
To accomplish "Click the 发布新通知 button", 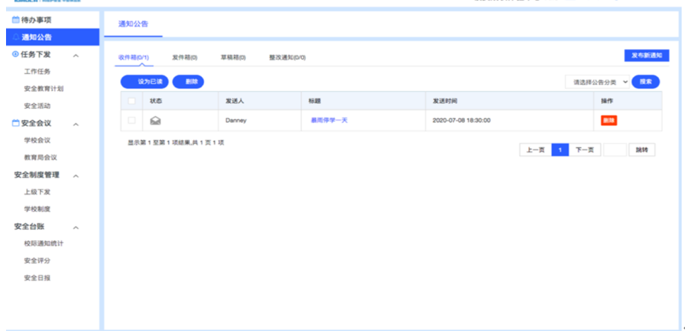I will [x=647, y=56].
